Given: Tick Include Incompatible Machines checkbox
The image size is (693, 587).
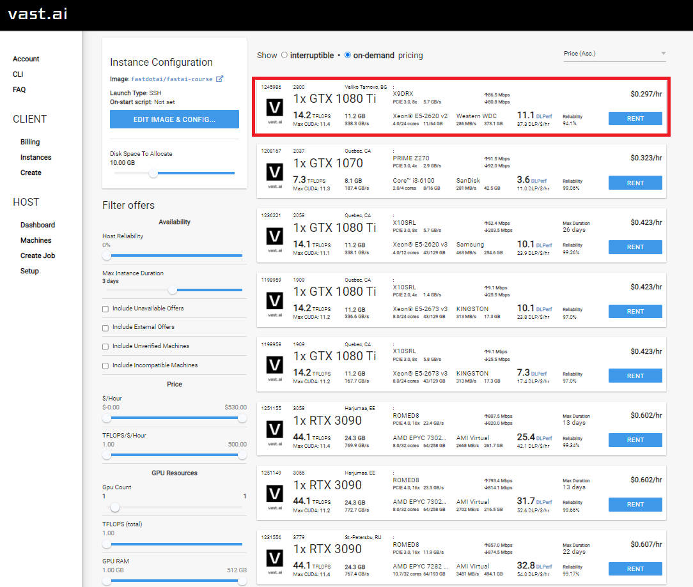Looking at the screenshot, I should point(105,366).
